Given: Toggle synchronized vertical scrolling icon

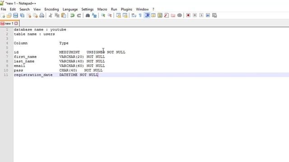Looking at the screenshot, I should tap(118, 15).
